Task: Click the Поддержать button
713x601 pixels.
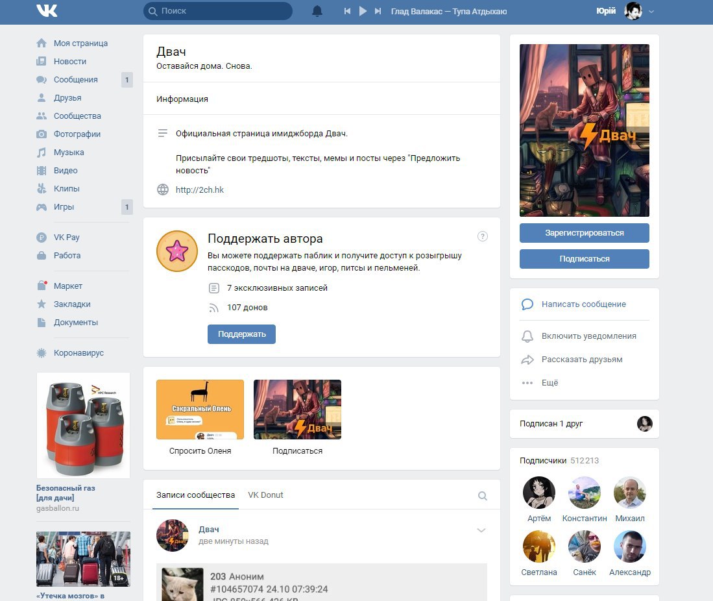Action: point(241,334)
